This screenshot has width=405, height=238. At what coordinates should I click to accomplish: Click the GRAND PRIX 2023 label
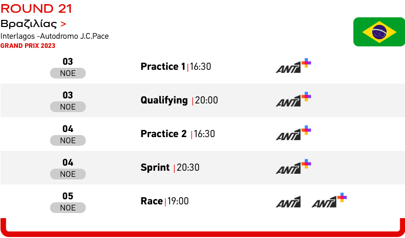pos(28,46)
